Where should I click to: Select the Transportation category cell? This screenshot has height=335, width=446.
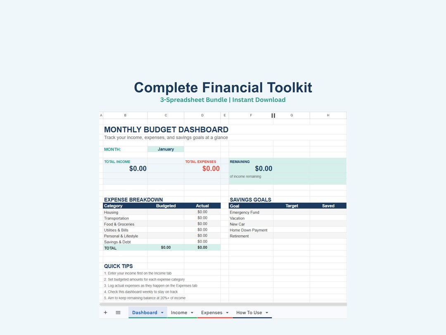point(125,218)
